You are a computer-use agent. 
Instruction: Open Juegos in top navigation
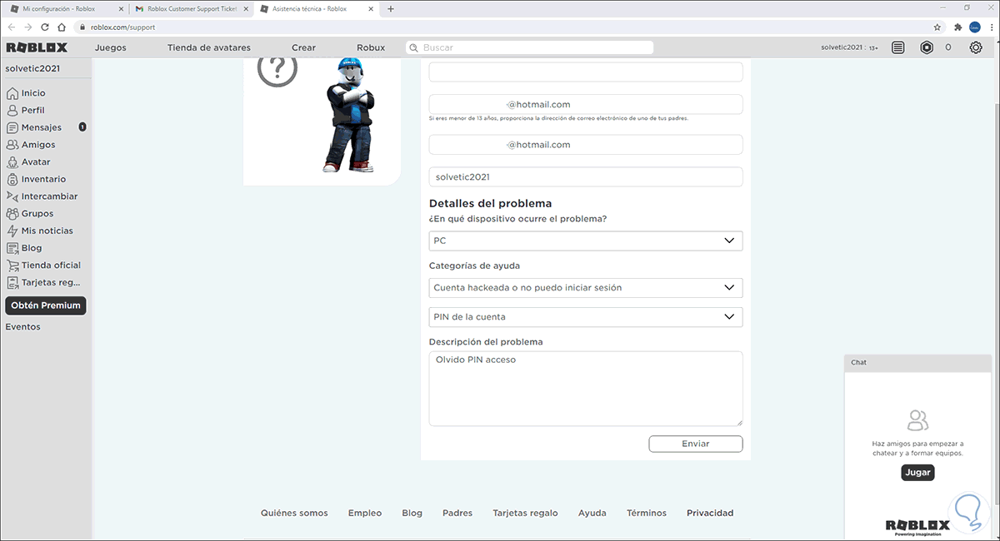[x=111, y=47]
